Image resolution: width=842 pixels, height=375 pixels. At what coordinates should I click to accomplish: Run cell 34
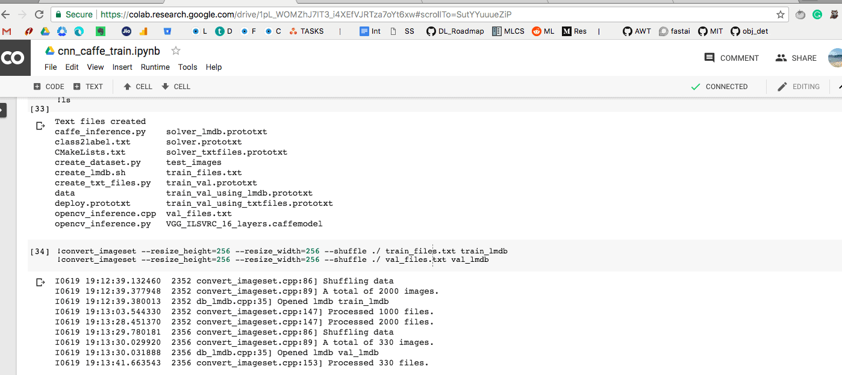pyautogui.click(x=40, y=251)
